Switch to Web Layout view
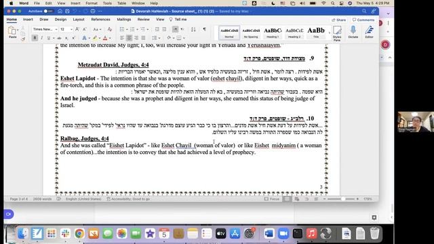This screenshot has width=434, height=244. (297, 199)
